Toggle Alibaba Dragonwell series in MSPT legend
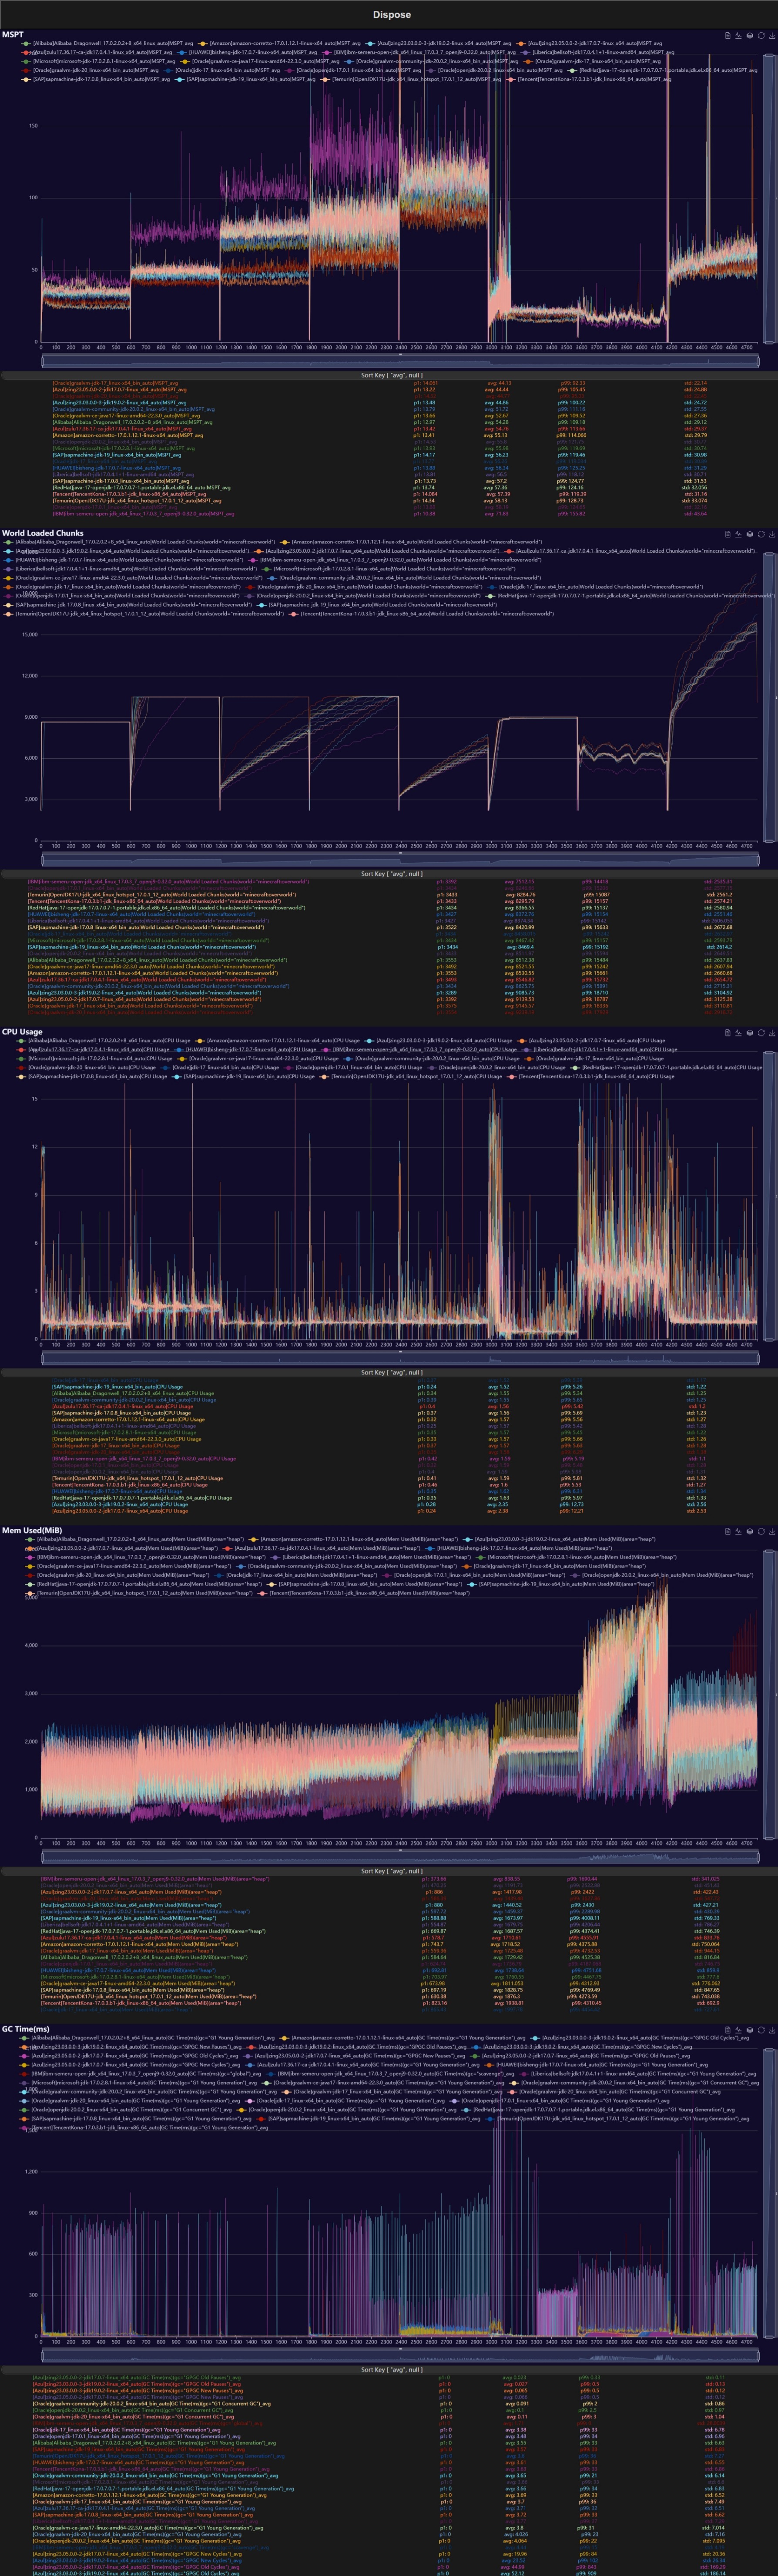778x2576 pixels. 108,44
